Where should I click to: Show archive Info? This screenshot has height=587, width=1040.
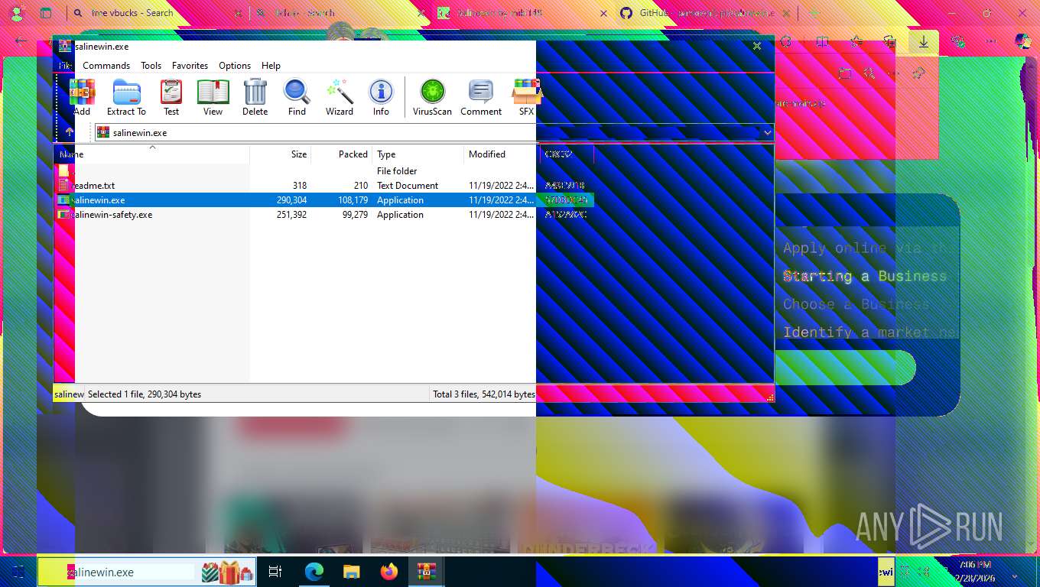(x=381, y=97)
